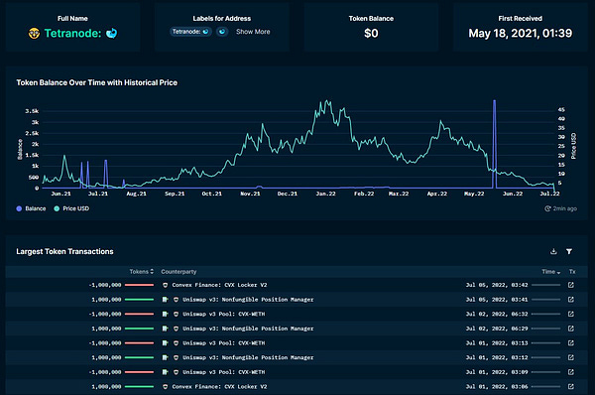
Task: Open Convex Finance: CVX Locker V2 in the Jul 01 03:06 row
Action: [x=219, y=387]
